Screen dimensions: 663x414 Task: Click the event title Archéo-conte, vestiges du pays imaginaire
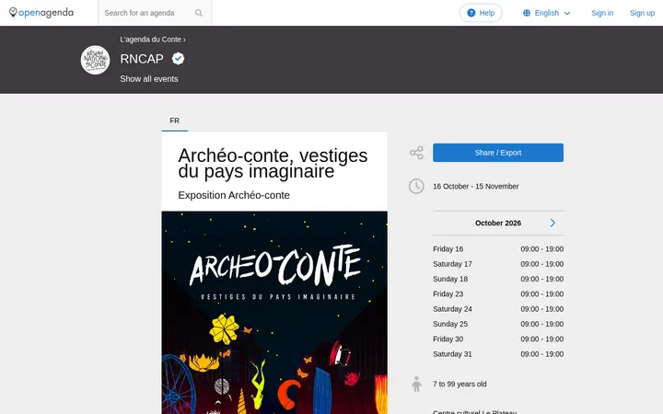(x=273, y=163)
